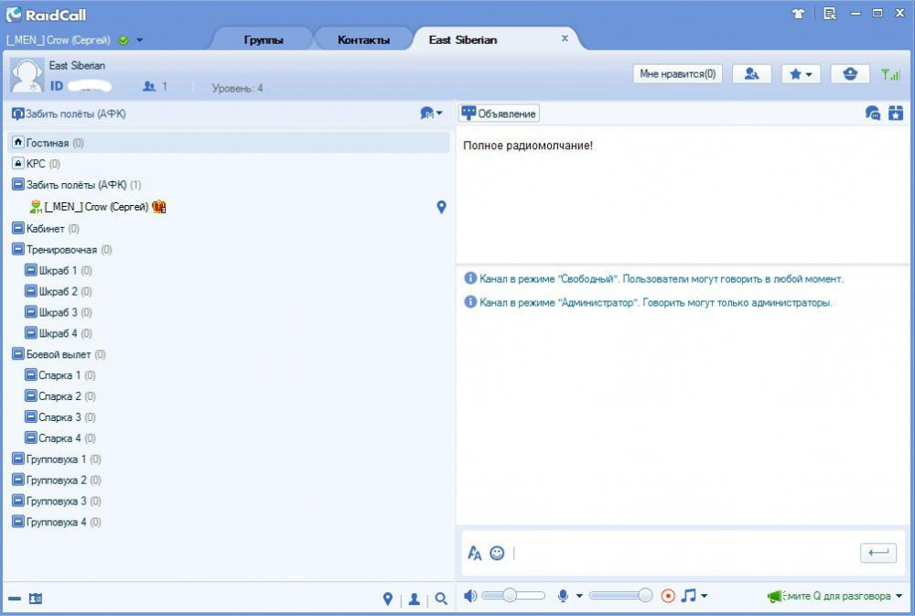Send message with the enter arrow button
This screenshot has height=616, width=915.
878,552
